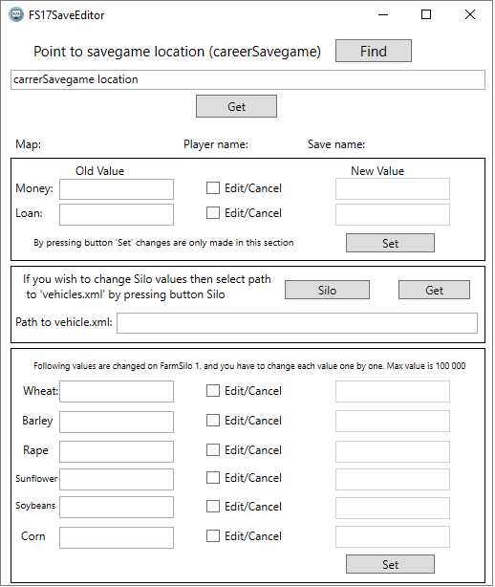Click the Get button below savegame location
This screenshot has width=495, height=587.
pos(236,106)
